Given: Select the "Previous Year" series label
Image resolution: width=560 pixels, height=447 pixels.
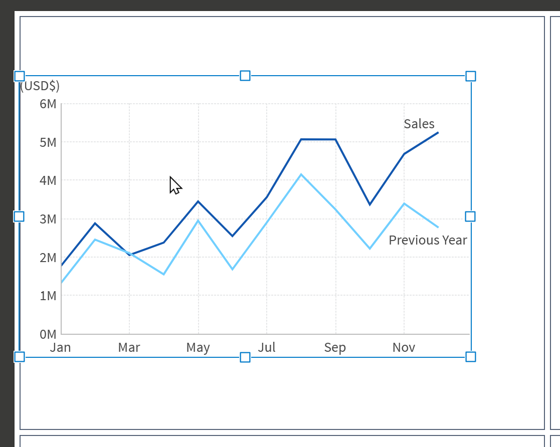Looking at the screenshot, I should (428, 241).
